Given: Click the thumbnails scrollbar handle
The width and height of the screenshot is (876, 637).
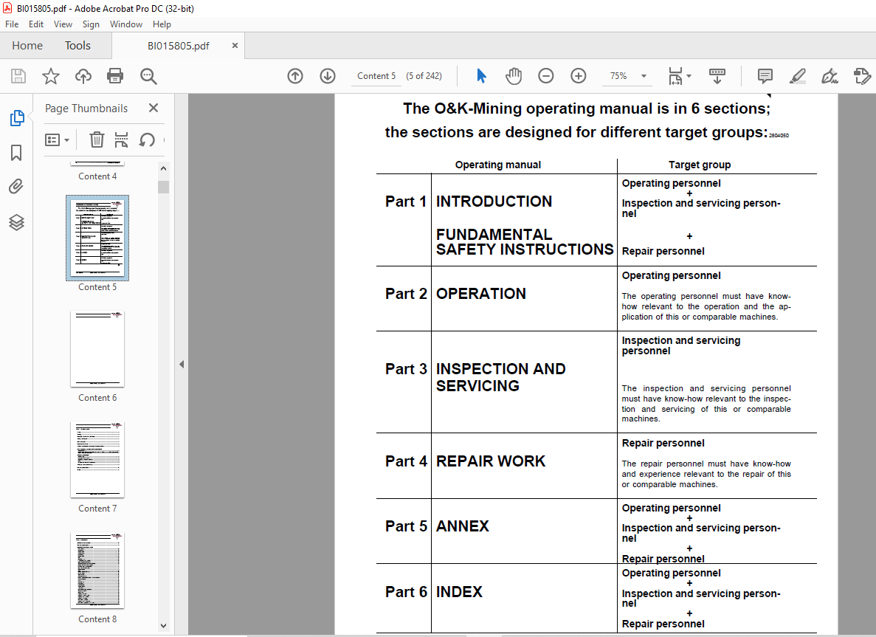Looking at the screenshot, I should [163, 187].
